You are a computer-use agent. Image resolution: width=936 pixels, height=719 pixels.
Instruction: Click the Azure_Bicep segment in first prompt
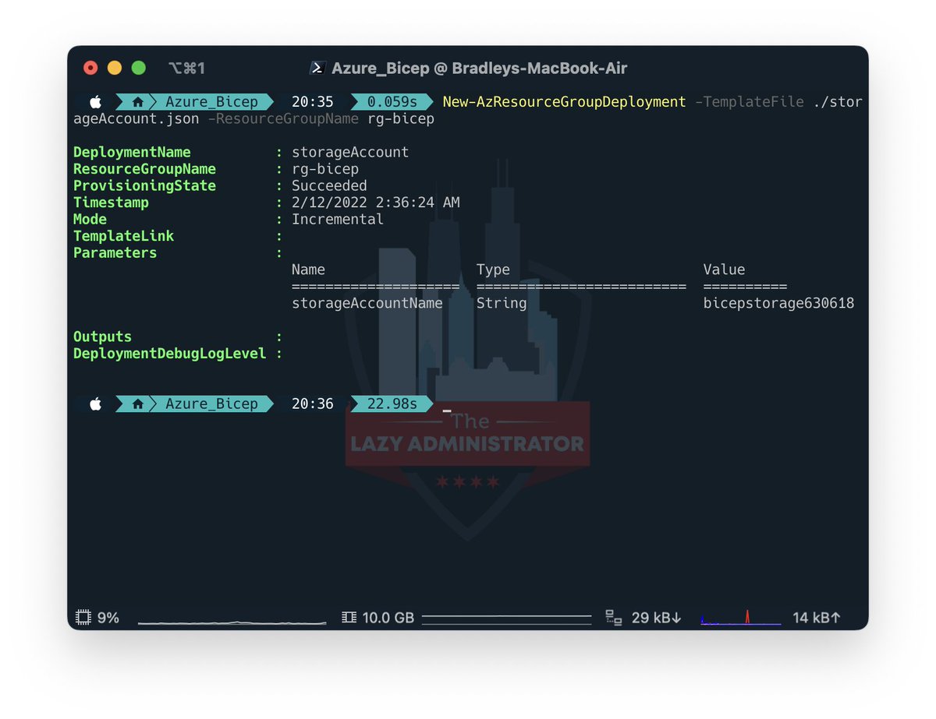pyautogui.click(x=211, y=102)
